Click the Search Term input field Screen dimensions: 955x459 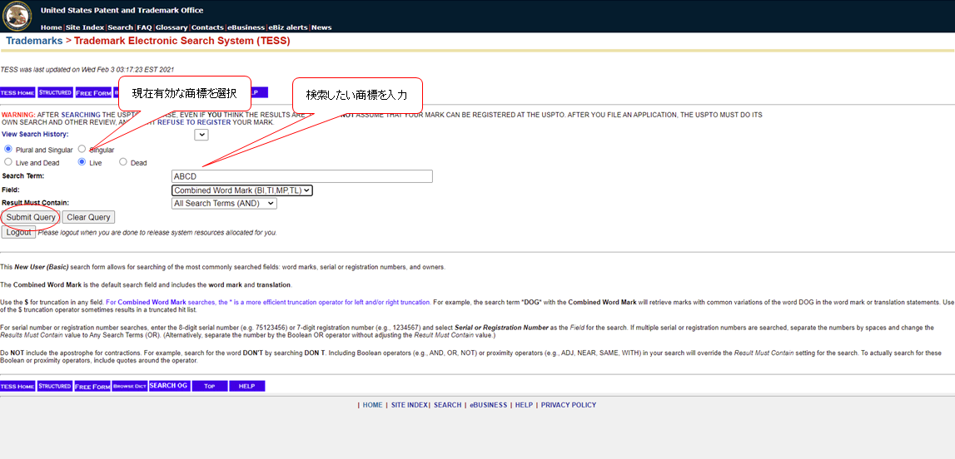tap(302, 176)
